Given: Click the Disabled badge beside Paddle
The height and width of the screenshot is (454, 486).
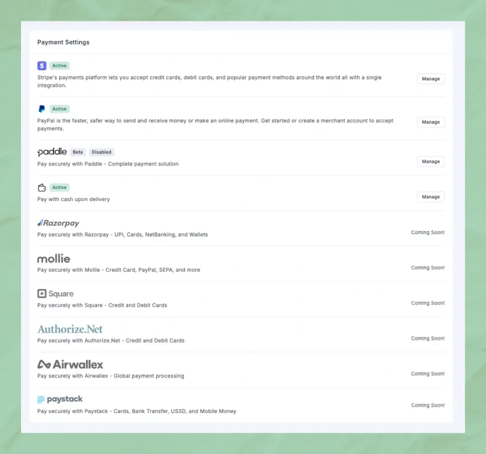Looking at the screenshot, I should tap(102, 152).
